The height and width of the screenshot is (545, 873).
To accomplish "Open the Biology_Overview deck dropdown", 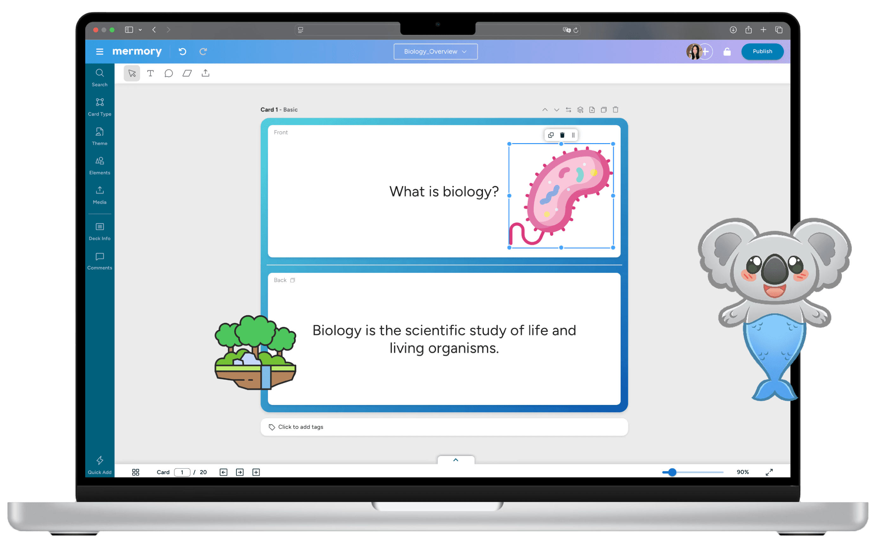I will (x=435, y=52).
